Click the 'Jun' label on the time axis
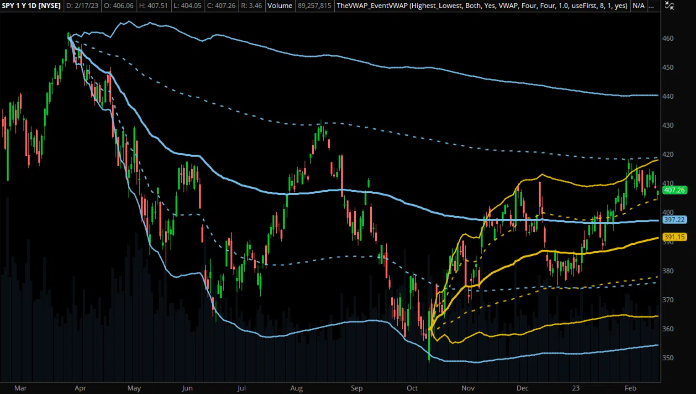This screenshot has height=394, width=696. tap(187, 388)
